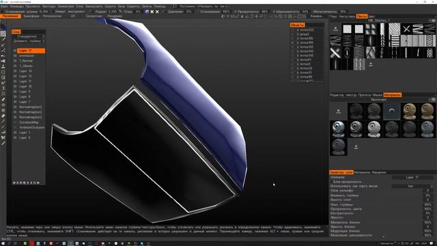Viewport: 437px width, 246px height.
Task: Click the layer Название name field
Action: pyautogui.click(x=412, y=178)
